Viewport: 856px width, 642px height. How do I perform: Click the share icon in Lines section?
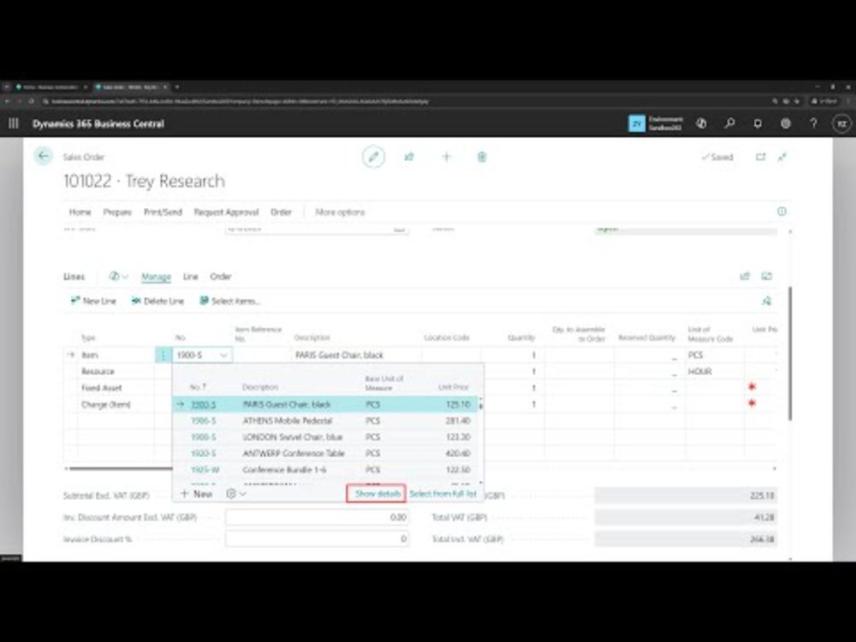coord(745,276)
